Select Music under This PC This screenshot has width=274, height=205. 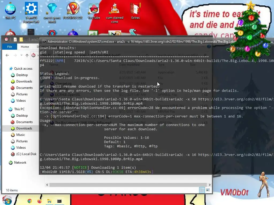click(18, 135)
